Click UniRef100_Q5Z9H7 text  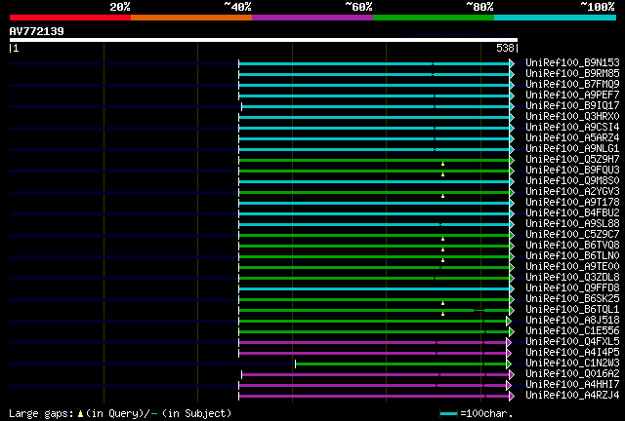coord(572,160)
